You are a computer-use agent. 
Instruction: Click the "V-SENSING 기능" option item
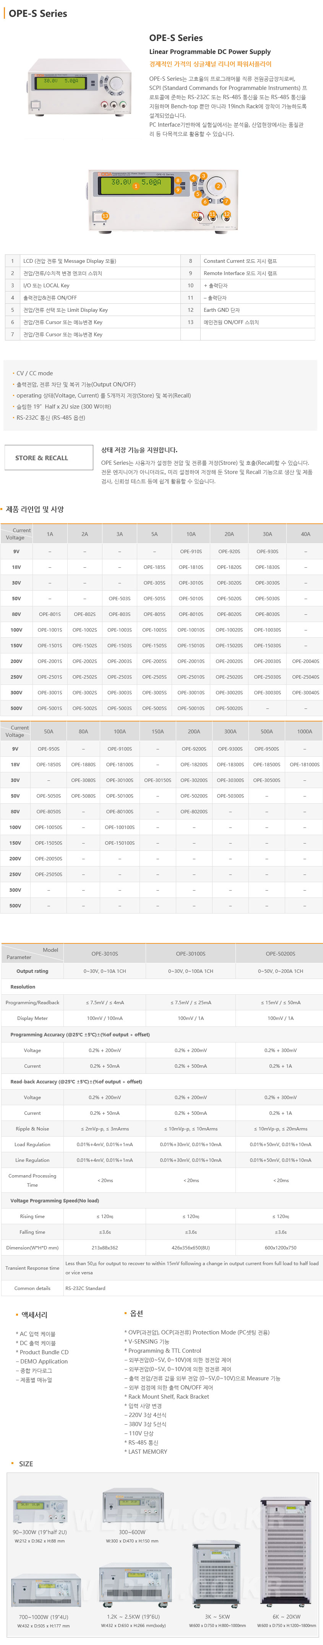(148, 1341)
